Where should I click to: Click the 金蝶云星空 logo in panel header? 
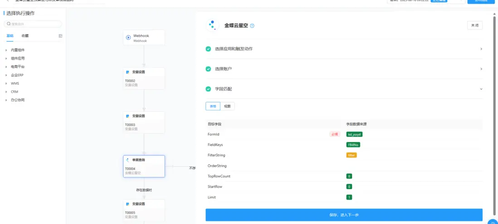click(x=212, y=25)
